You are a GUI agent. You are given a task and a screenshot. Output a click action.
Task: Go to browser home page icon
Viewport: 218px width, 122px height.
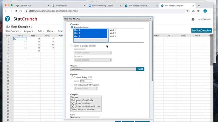click(20, 11)
